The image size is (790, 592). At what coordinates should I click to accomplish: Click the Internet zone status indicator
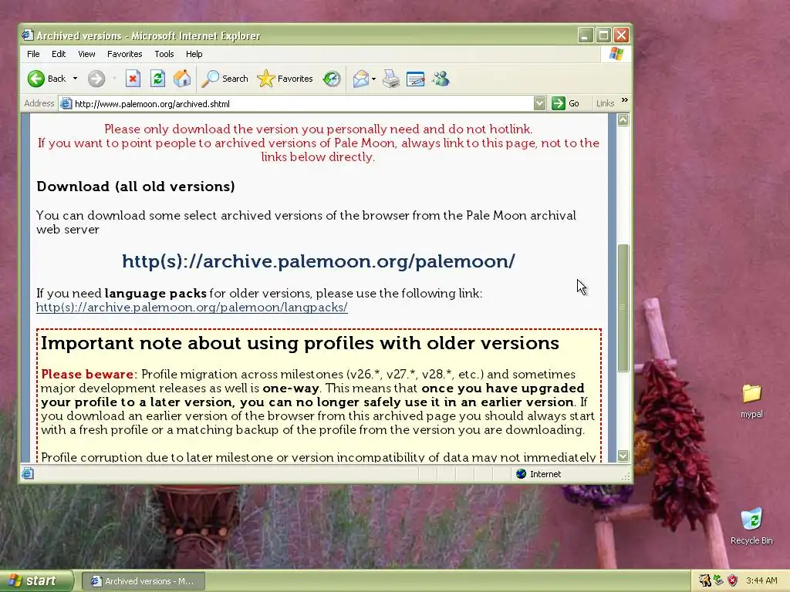[538, 474]
